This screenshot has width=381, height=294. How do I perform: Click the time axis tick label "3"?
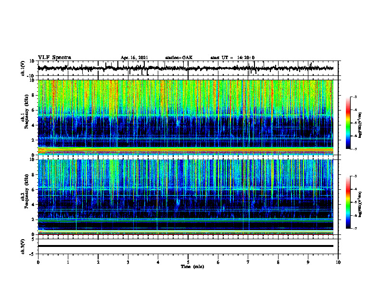tap(128, 262)
